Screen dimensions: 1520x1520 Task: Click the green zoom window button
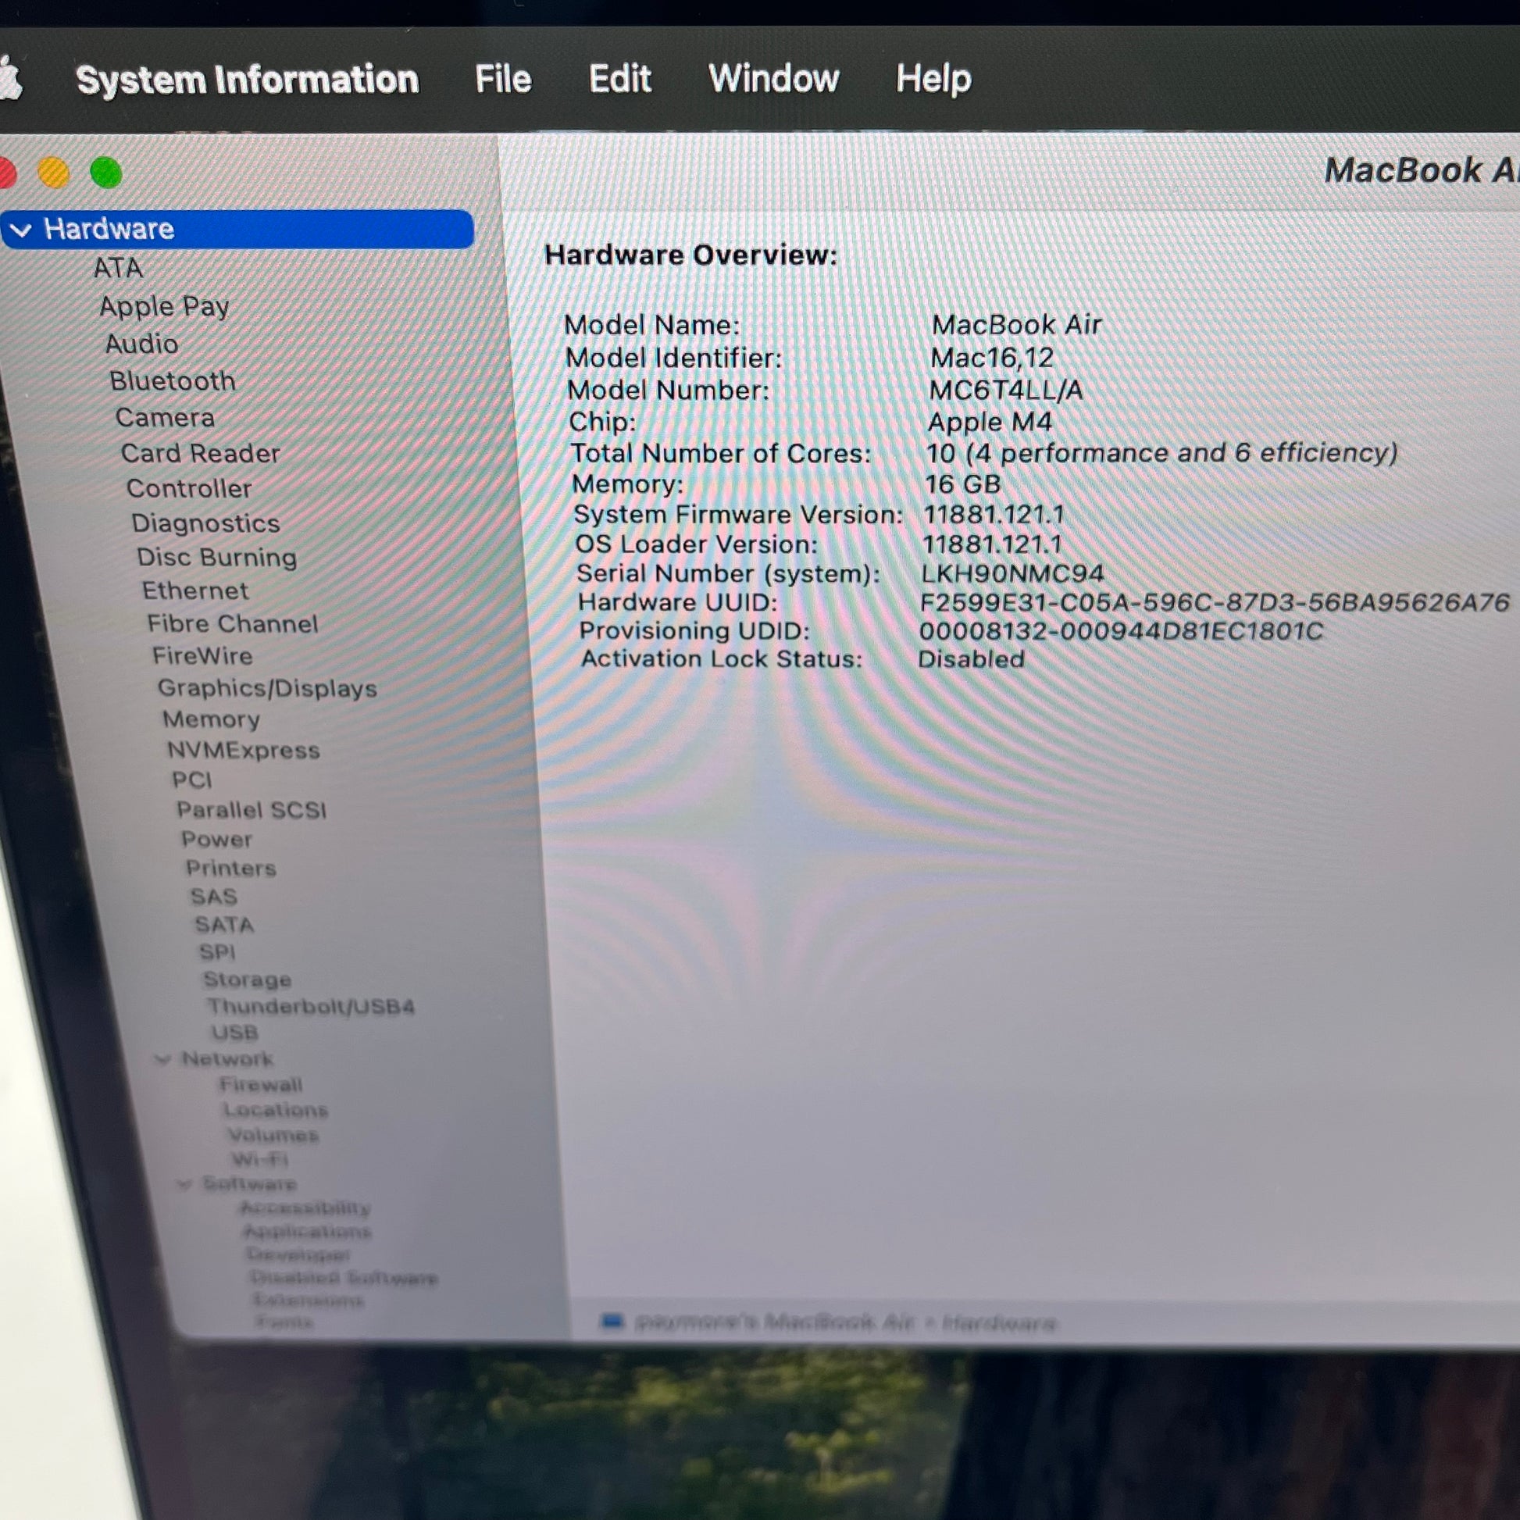tap(106, 173)
